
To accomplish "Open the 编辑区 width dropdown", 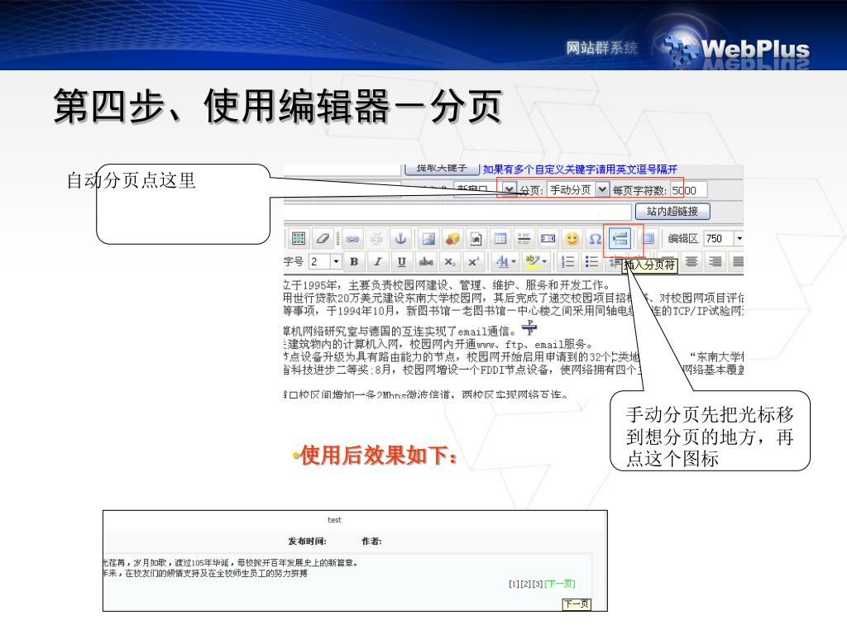I will (x=723, y=238).
